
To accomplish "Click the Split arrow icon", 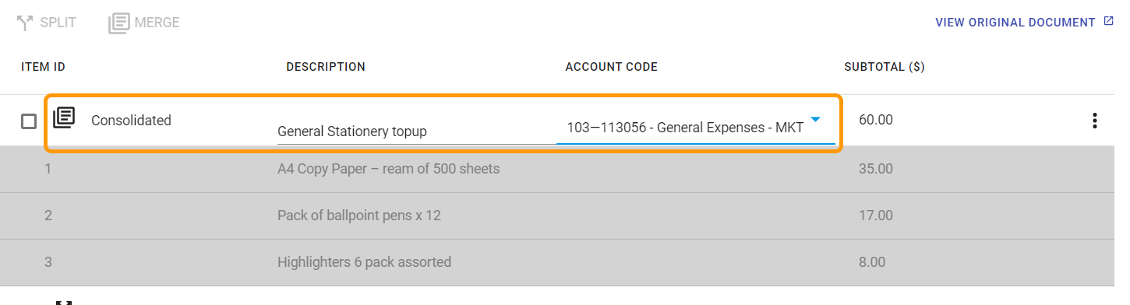I will 25,23.
